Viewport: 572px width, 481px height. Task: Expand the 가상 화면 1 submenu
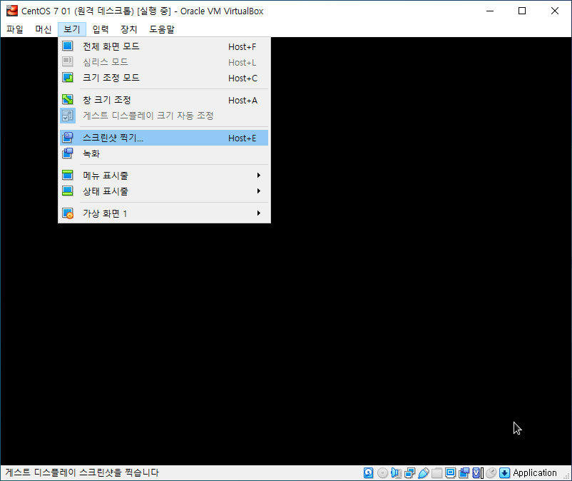coord(164,213)
